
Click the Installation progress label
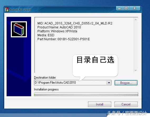click(46, 89)
